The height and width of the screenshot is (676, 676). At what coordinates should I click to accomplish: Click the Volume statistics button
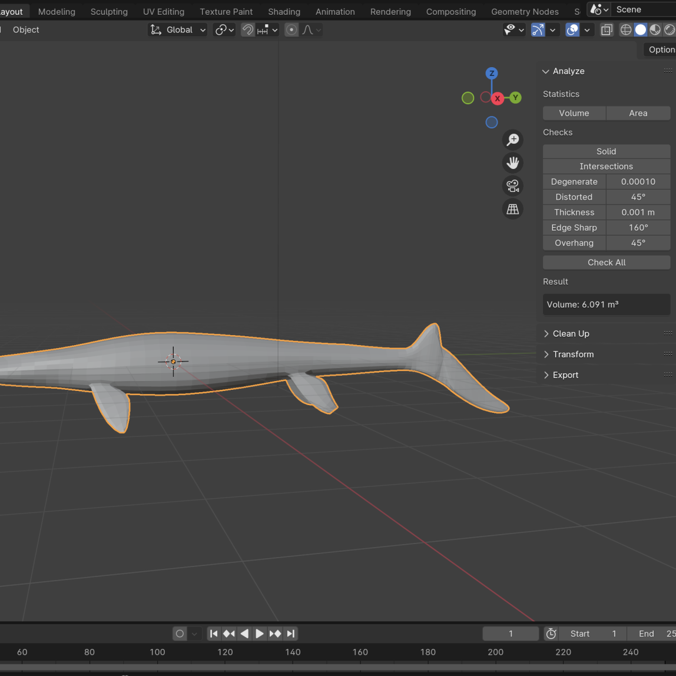coord(574,113)
